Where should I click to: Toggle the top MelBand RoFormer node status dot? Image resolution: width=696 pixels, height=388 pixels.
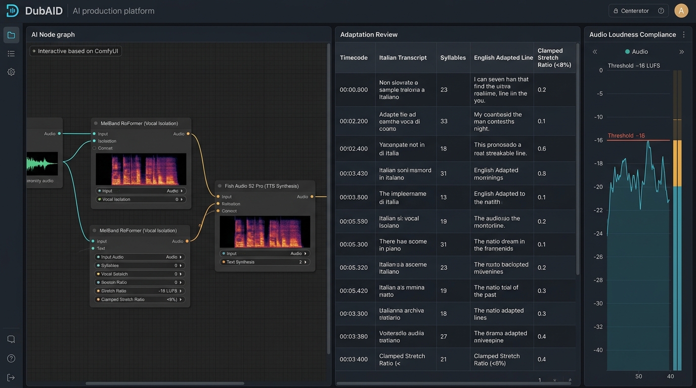click(x=96, y=123)
